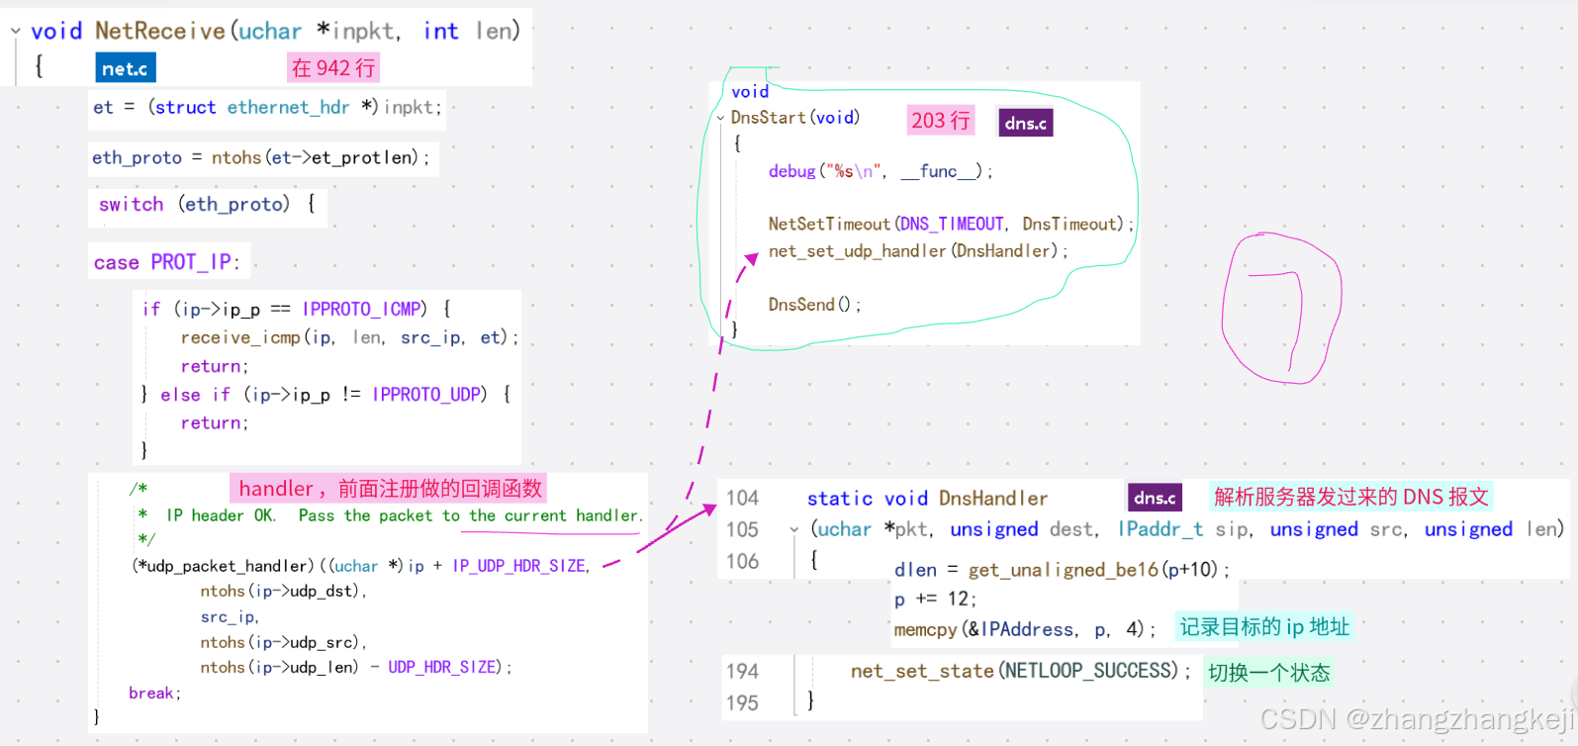
Task: Click the 'NetSetTimeout(DNS_TIMEOUT, DnsTimeout);' line
Action: pyautogui.click(x=952, y=224)
